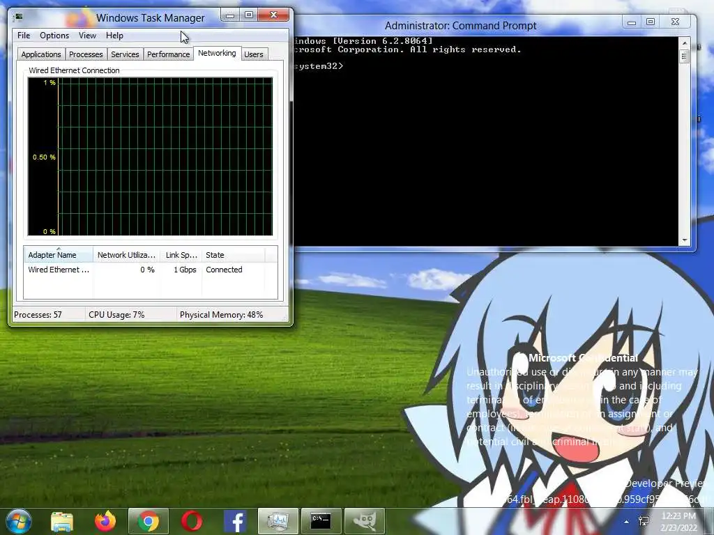Sort by Adapter Name column header
Image resolution: width=714 pixels, height=535 pixels.
pyautogui.click(x=59, y=255)
